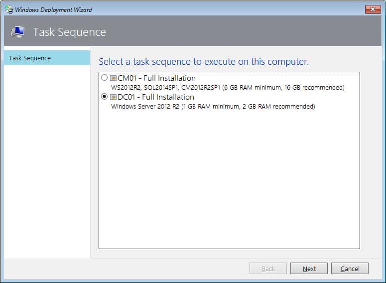Image resolution: width=386 pixels, height=283 pixels.
Task: Click the Windows Server 2012 R2 description line
Action: tap(213, 106)
